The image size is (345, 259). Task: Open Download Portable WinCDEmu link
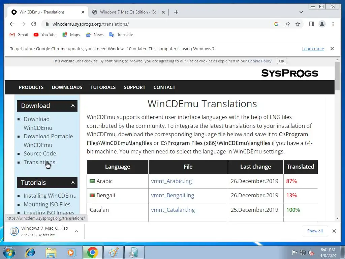tap(48, 141)
